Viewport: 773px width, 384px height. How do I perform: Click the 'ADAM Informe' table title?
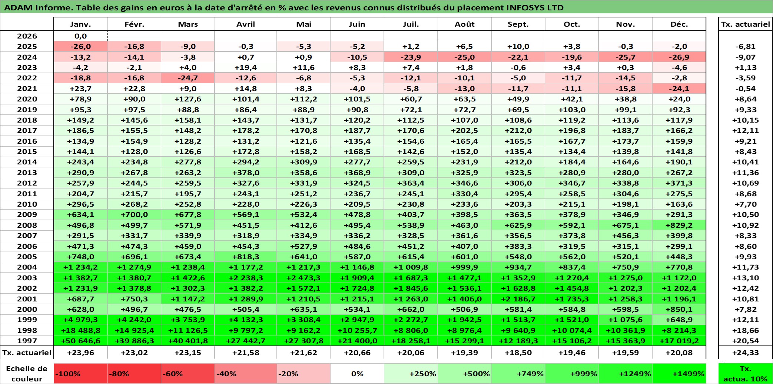point(284,7)
